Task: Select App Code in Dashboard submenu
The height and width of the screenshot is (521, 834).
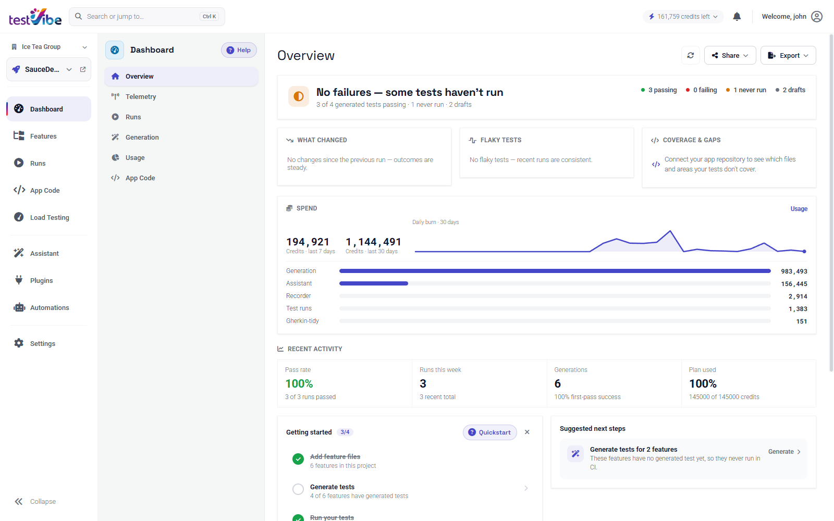Action: (181, 178)
